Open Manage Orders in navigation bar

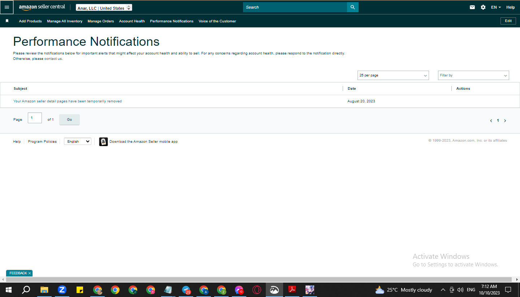(x=101, y=21)
